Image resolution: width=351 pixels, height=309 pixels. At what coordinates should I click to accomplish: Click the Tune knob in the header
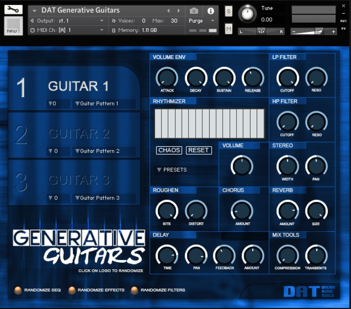pyautogui.click(x=247, y=14)
